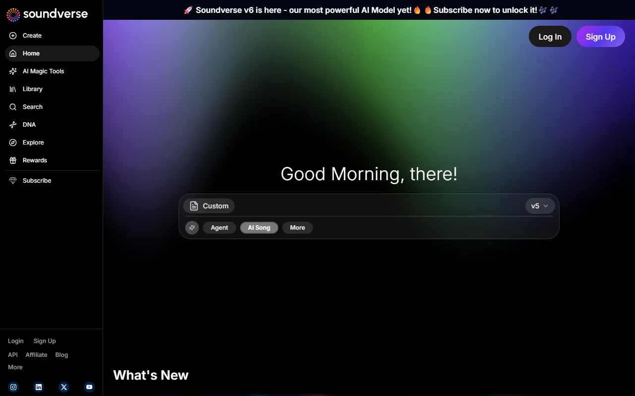Viewport: 635px width, 396px height.
Task: Open the YouTube social link icon
Action: [89, 387]
